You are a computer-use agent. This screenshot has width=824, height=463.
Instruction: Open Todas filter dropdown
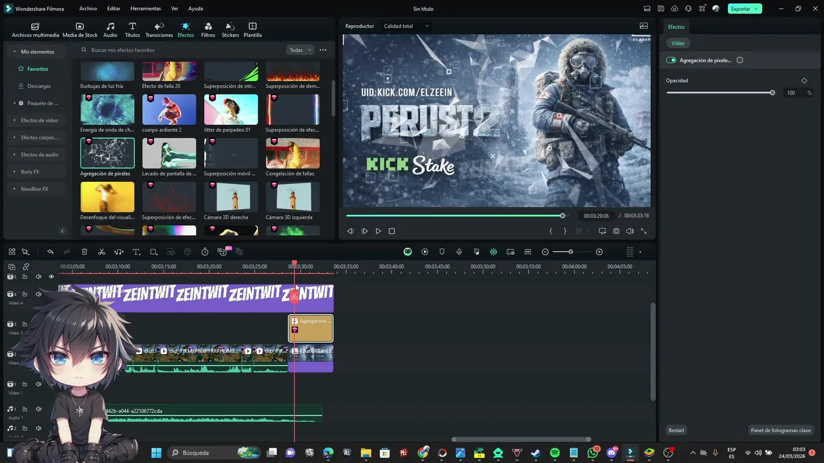[x=300, y=50]
